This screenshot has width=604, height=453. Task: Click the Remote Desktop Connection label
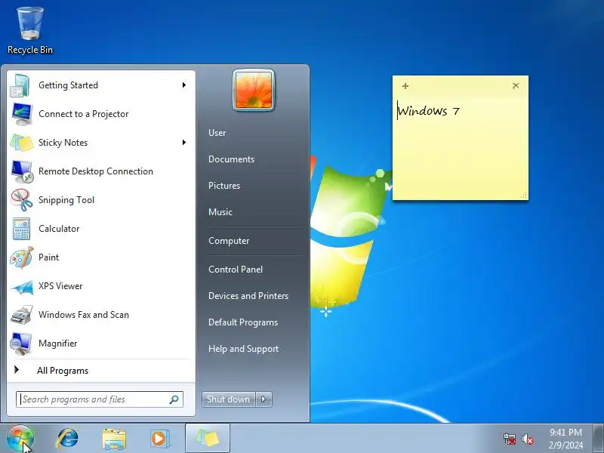click(x=96, y=171)
